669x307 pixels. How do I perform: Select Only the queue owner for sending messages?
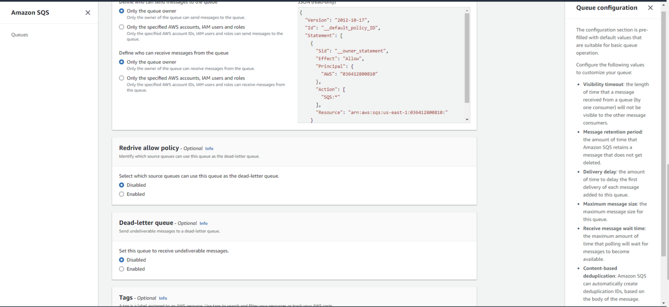tap(121, 11)
